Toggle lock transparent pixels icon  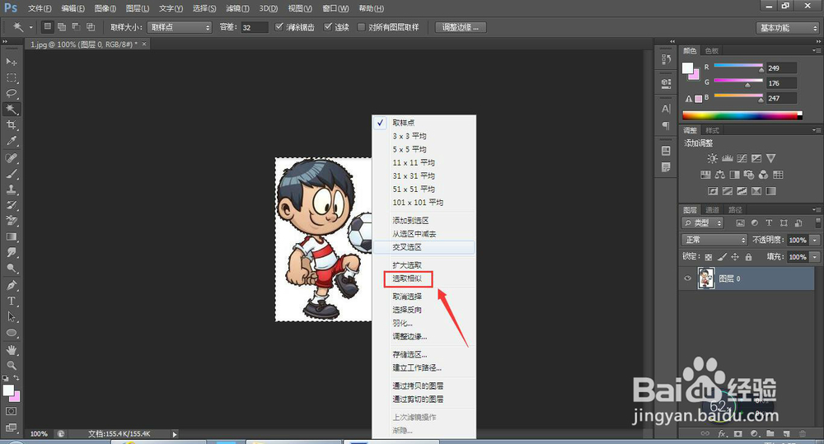[x=709, y=257]
